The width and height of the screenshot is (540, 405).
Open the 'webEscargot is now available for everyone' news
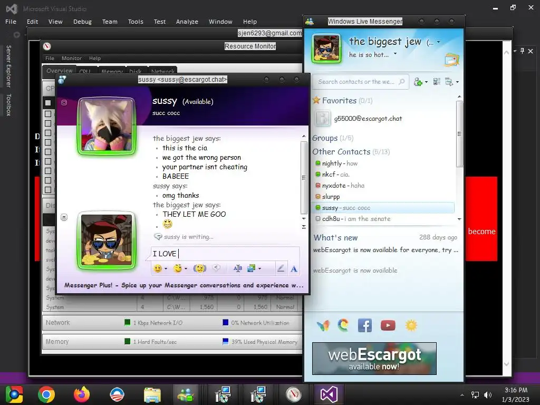point(385,250)
